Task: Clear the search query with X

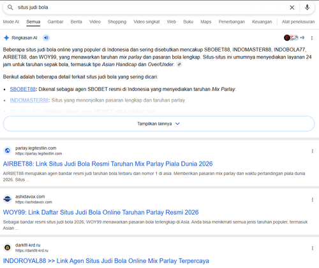Action: [292, 8]
